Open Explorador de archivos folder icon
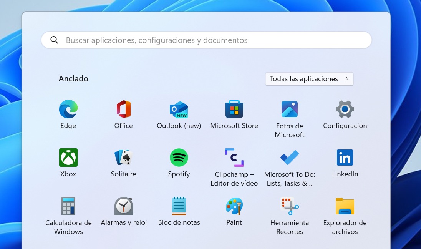This screenshot has width=421, height=249. (345, 206)
